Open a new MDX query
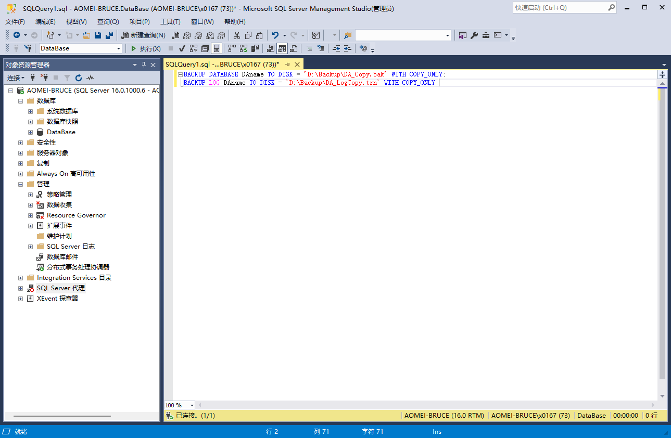671x438 pixels. 187,35
